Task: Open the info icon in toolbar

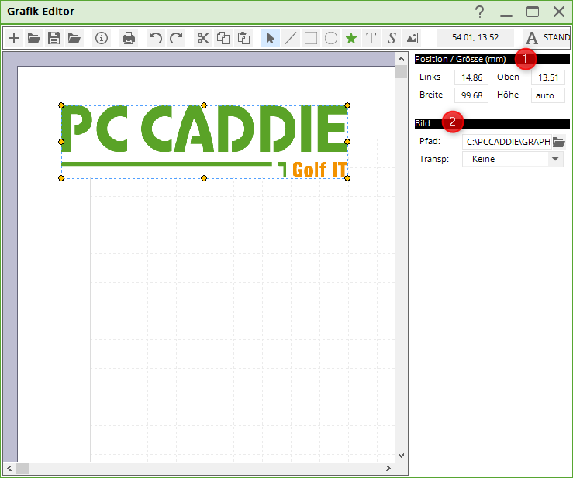Action: tap(102, 38)
